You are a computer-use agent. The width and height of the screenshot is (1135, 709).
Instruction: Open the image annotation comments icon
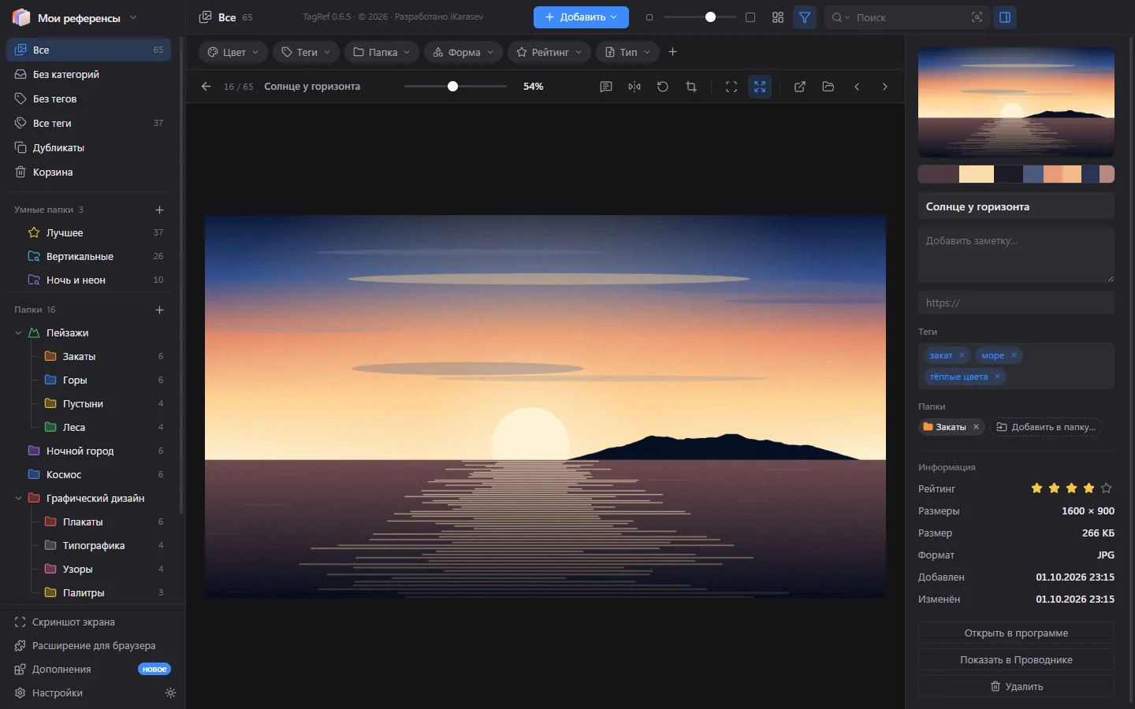coord(606,87)
